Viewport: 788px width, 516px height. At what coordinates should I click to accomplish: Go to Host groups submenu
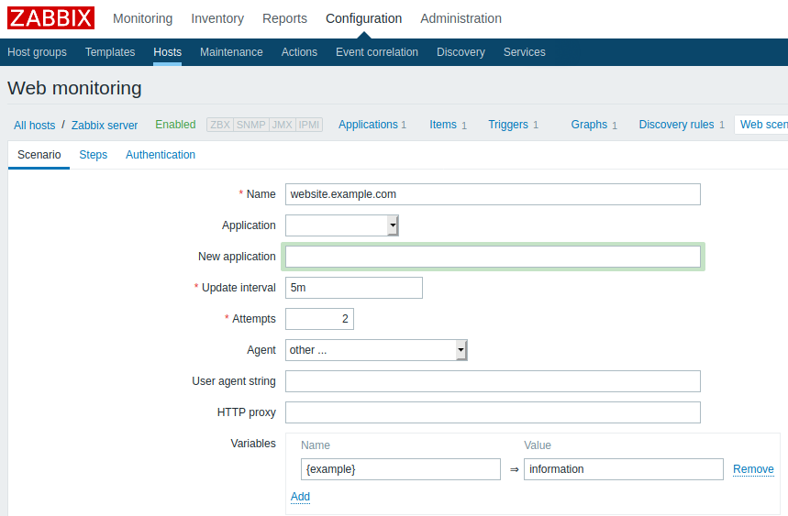pyautogui.click(x=38, y=52)
